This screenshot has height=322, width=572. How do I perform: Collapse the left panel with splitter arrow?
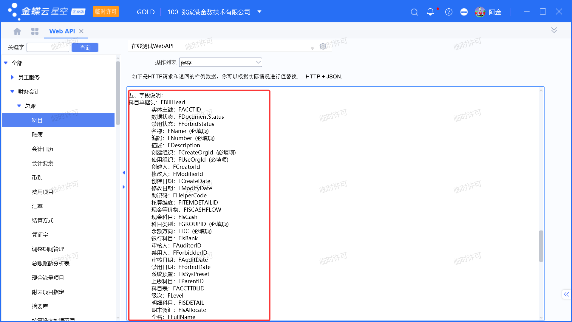(x=124, y=173)
